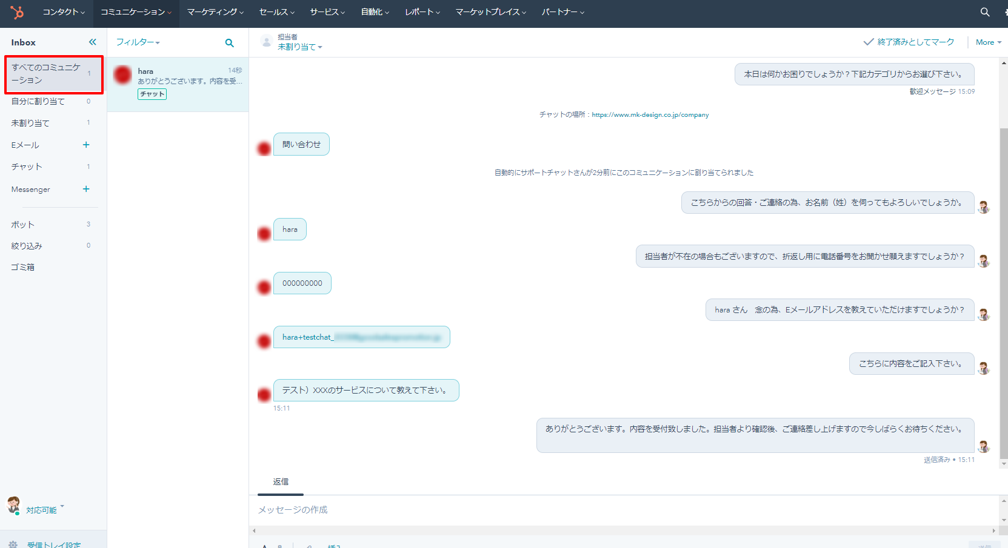This screenshot has height=548, width=1008.
Task: Open the 対応可能 availability status dropdown
Action: click(44, 509)
